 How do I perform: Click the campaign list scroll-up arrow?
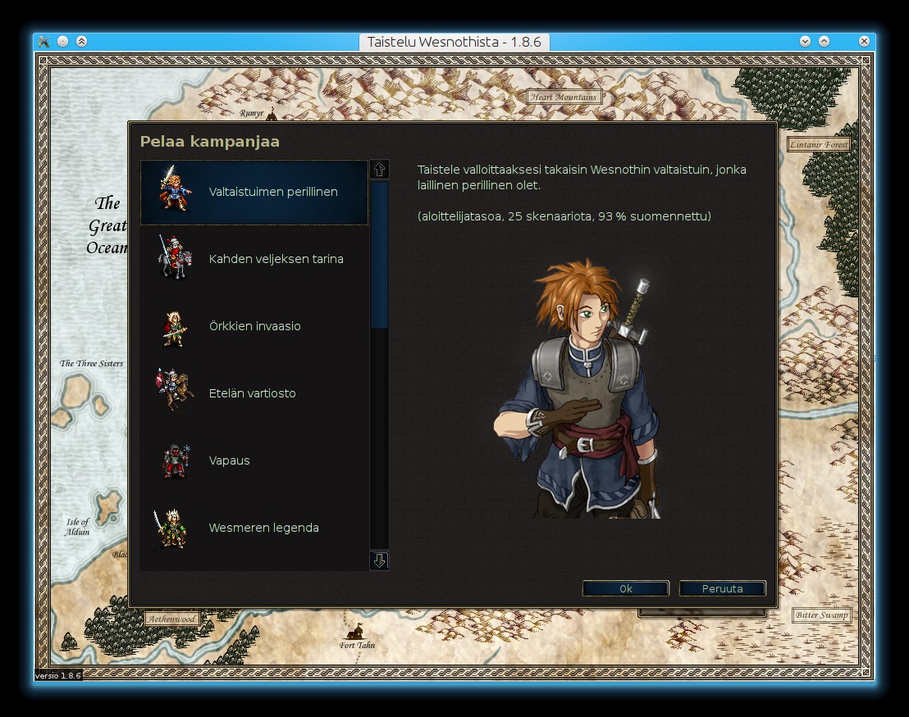click(379, 169)
